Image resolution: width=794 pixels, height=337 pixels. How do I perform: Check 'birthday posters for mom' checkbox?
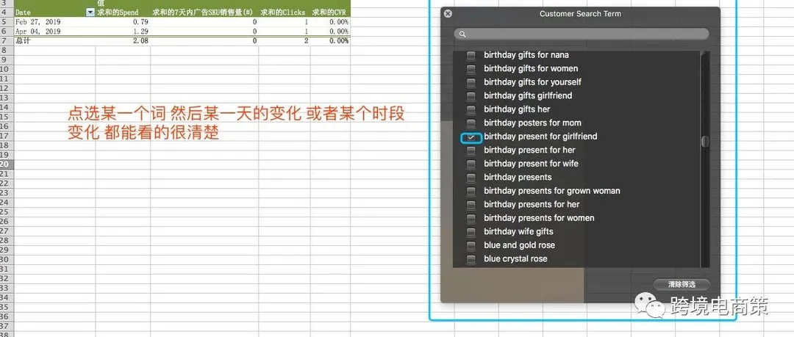471,123
